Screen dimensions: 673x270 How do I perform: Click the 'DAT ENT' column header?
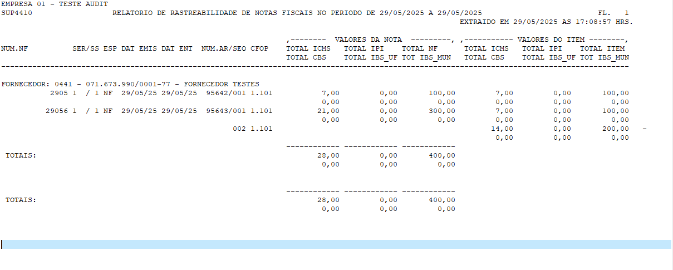pyautogui.click(x=177, y=49)
